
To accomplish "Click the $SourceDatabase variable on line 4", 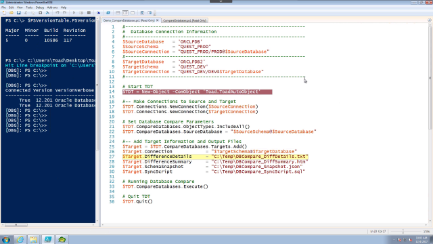I will point(143,42).
